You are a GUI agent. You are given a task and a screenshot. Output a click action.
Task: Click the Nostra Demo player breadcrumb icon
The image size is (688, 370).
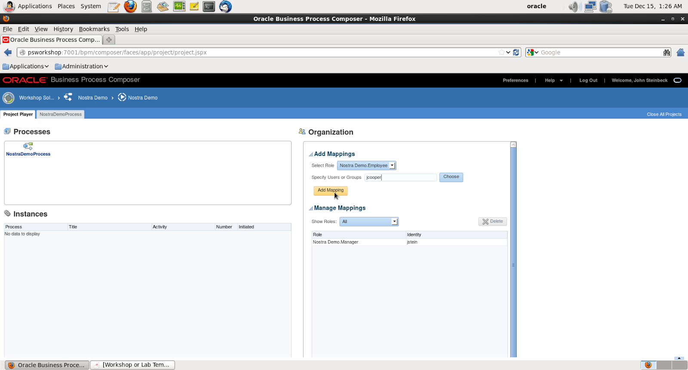point(122,97)
